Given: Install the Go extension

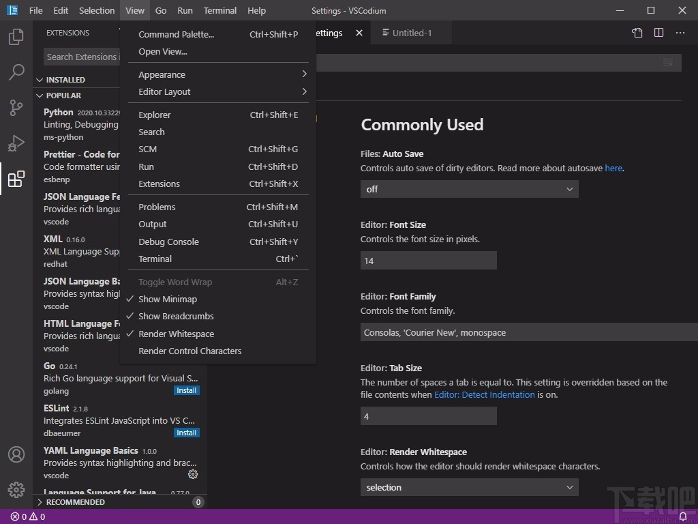Looking at the screenshot, I should pyautogui.click(x=185, y=390).
